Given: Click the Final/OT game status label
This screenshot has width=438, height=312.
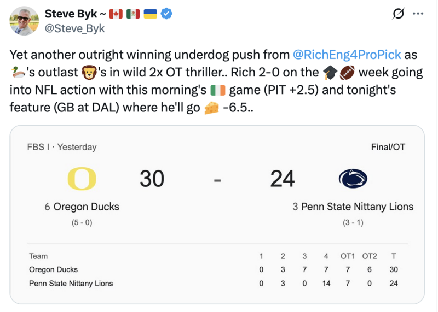Looking at the screenshot, I should coord(388,147).
